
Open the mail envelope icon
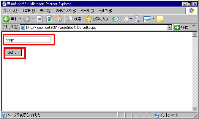(127, 19)
